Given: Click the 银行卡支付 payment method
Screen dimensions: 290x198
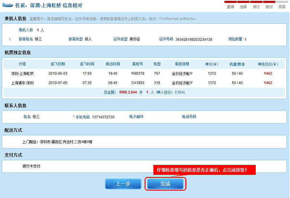Looking at the screenshot, I should pos(31,166).
